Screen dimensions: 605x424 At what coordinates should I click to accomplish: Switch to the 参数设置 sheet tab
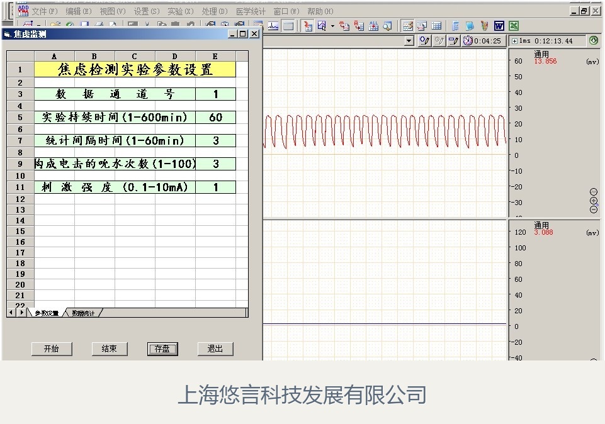(47, 313)
